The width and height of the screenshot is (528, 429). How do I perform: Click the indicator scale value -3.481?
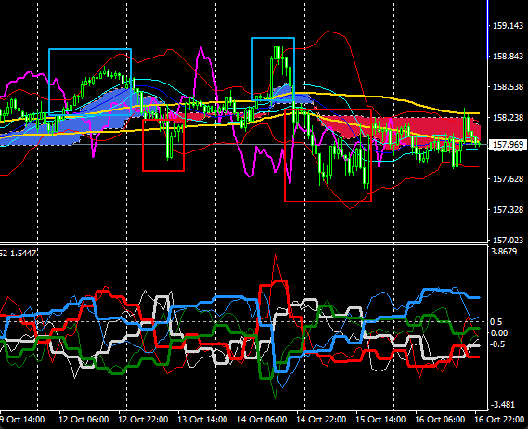click(x=503, y=405)
